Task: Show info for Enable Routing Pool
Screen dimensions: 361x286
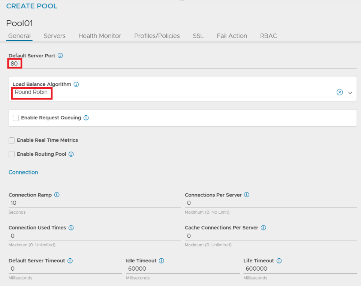Action: pos(71,154)
